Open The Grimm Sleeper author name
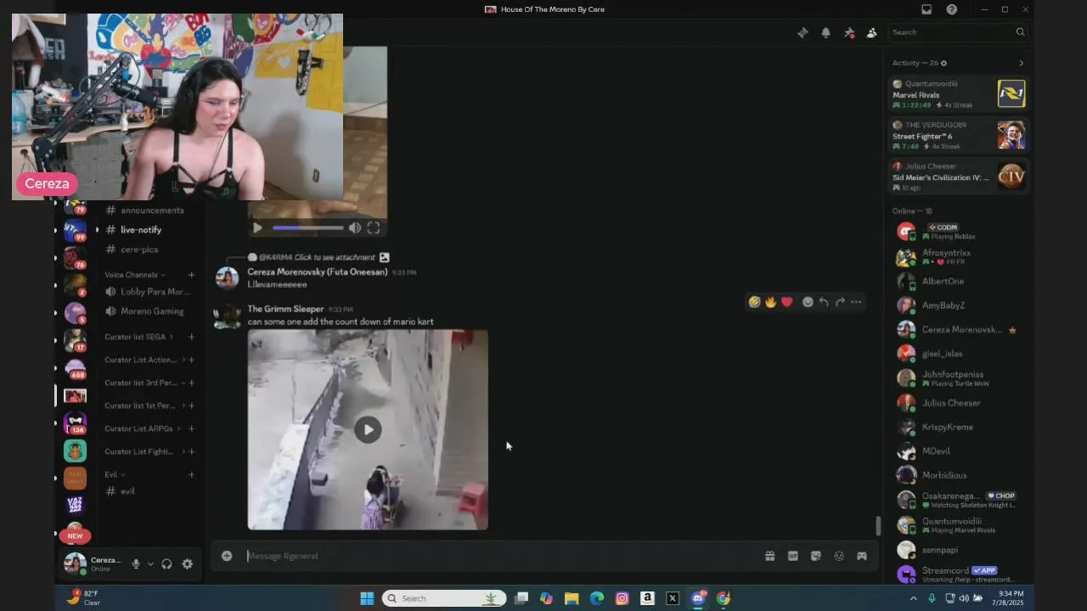The height and width of the screenshot is (611, 1087). [x=285, y=309]
